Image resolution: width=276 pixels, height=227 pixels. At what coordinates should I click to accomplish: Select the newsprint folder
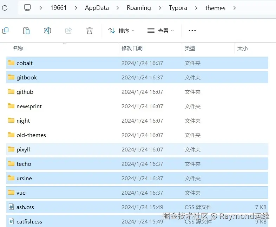click(137, 106)
